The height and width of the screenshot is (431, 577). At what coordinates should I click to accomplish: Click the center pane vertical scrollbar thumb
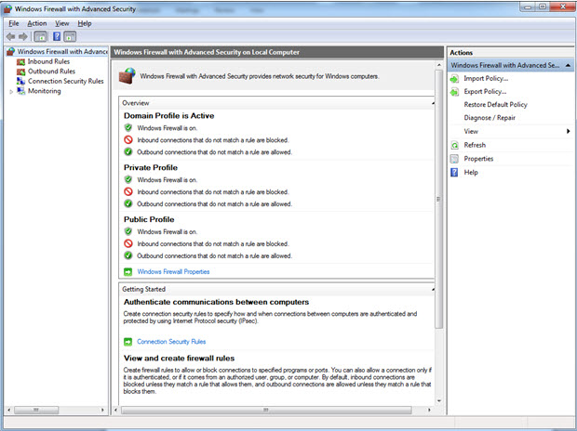(x=438, y=199)
